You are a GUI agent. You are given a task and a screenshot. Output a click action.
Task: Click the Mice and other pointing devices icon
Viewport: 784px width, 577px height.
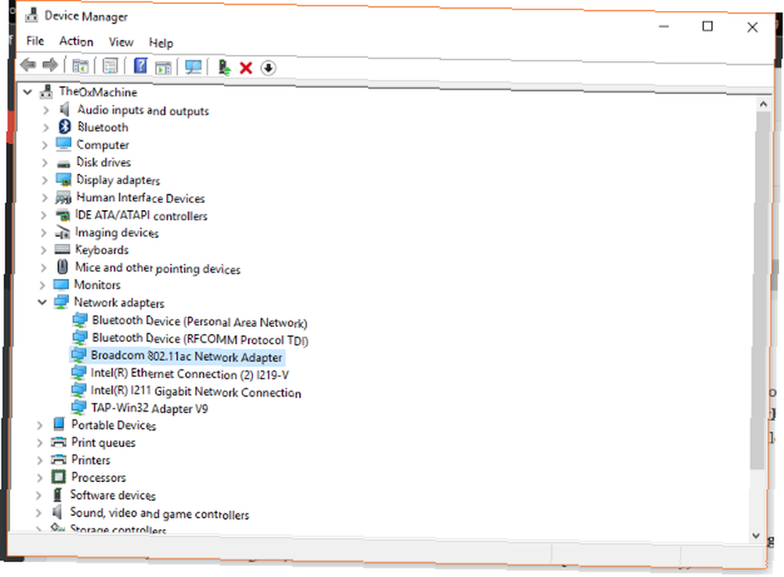coord(62,267)
